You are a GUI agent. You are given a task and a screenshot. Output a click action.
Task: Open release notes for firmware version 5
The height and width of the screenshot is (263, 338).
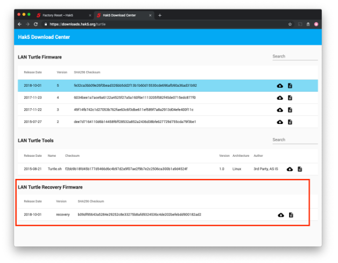290,86
